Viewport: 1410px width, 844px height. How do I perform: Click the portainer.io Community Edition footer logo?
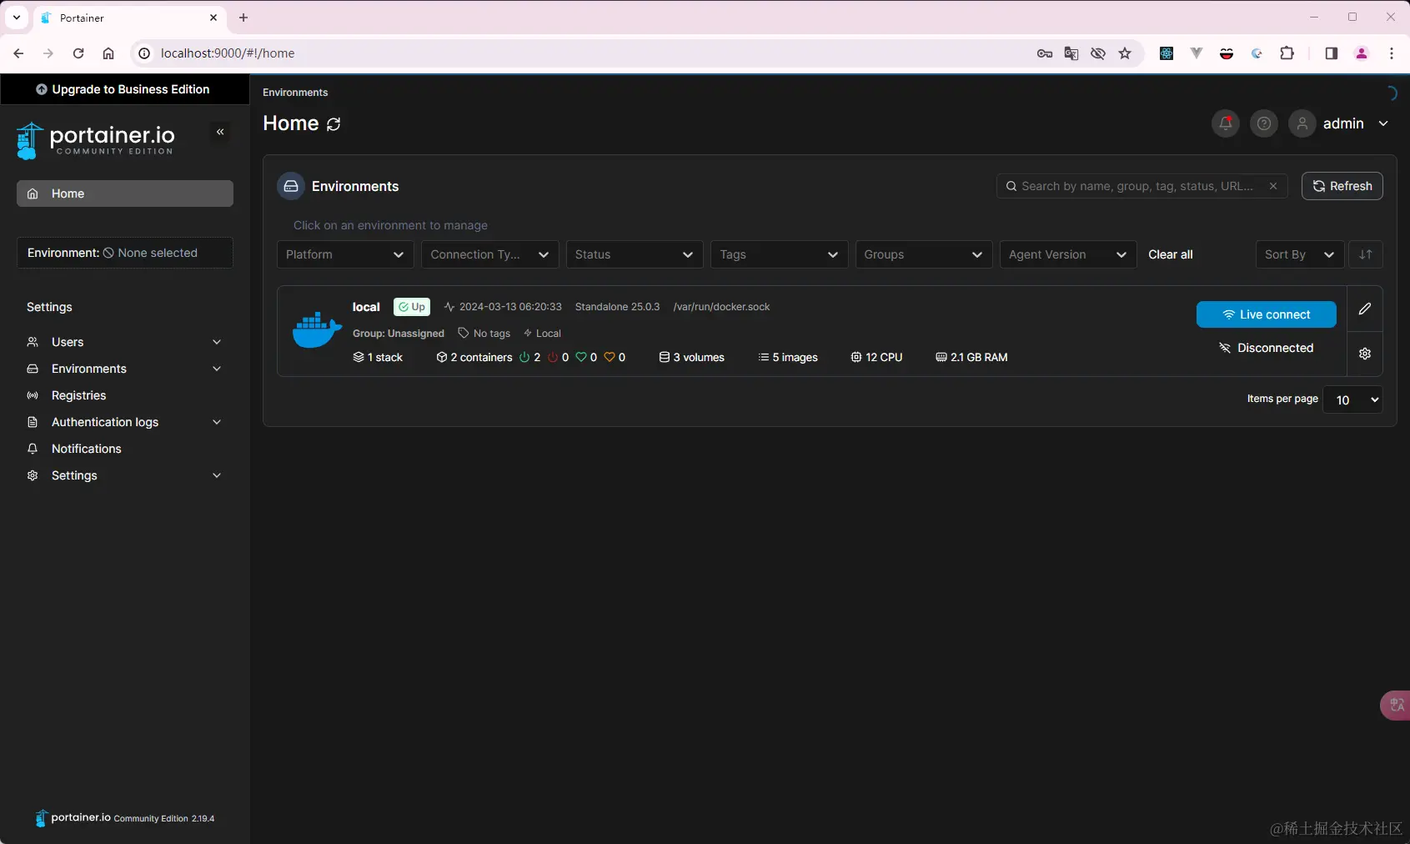point(124,818)
